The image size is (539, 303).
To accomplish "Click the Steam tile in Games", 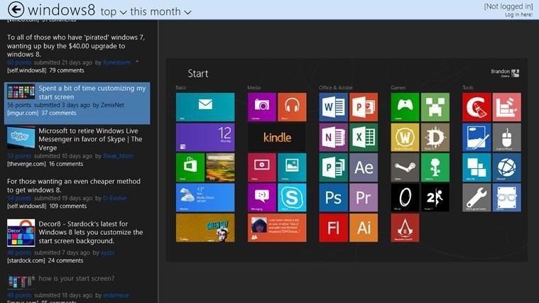I will (x=405, y=167).
